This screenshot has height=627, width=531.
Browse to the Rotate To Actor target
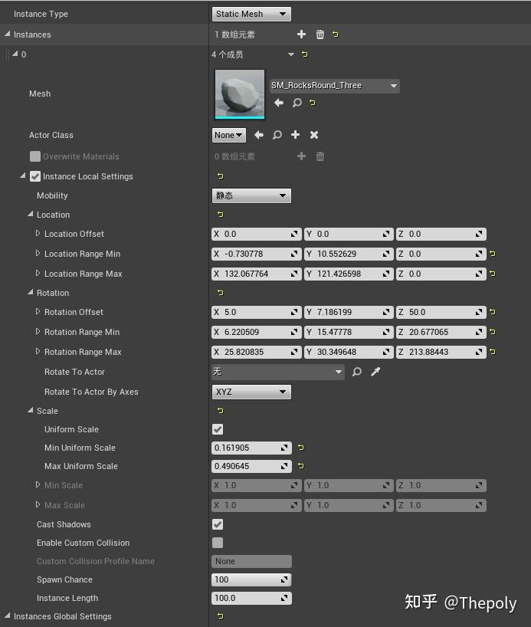coord(356,372)
